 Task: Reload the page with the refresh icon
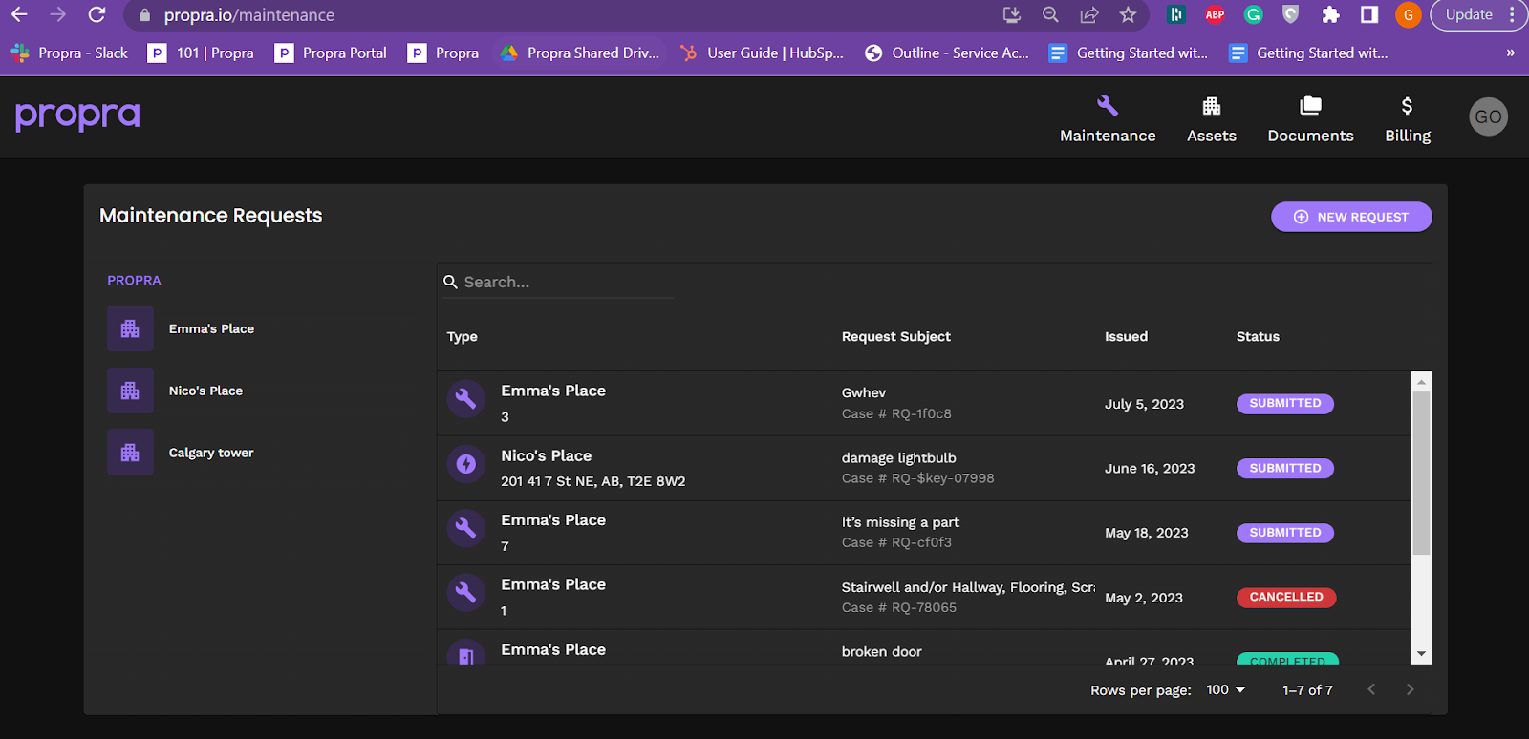97,14
